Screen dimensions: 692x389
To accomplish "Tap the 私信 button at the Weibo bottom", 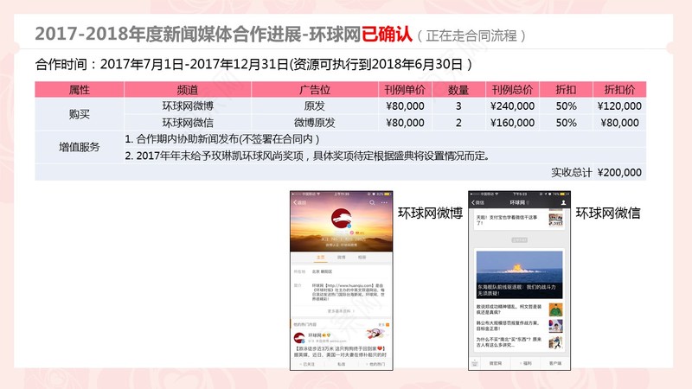I will pos(341,364).
